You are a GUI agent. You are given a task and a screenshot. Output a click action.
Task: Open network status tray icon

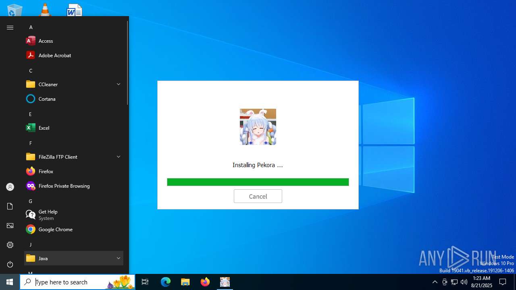454,282
